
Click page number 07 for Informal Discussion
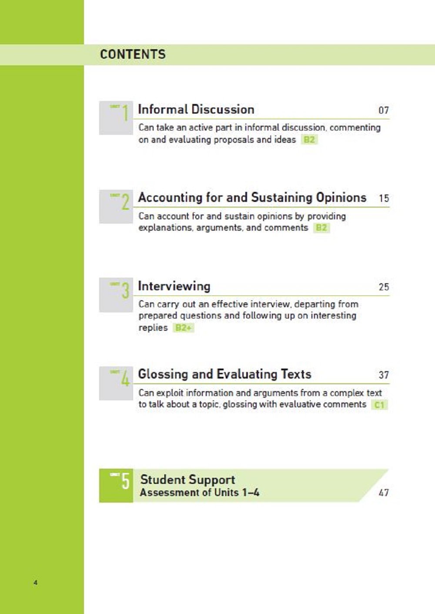383,111
